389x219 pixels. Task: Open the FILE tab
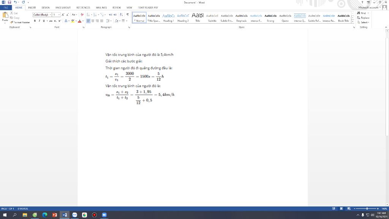(x=6, y=8)
